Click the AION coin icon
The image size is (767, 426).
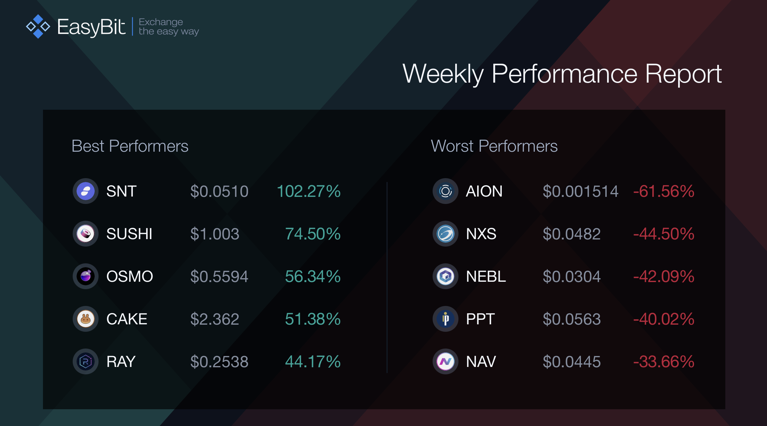point(445,191)
